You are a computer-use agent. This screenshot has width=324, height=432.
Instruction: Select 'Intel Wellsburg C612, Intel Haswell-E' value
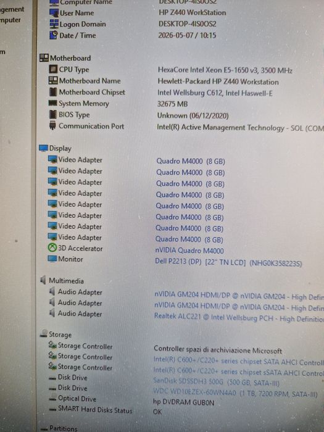click(x=215, y=93)
